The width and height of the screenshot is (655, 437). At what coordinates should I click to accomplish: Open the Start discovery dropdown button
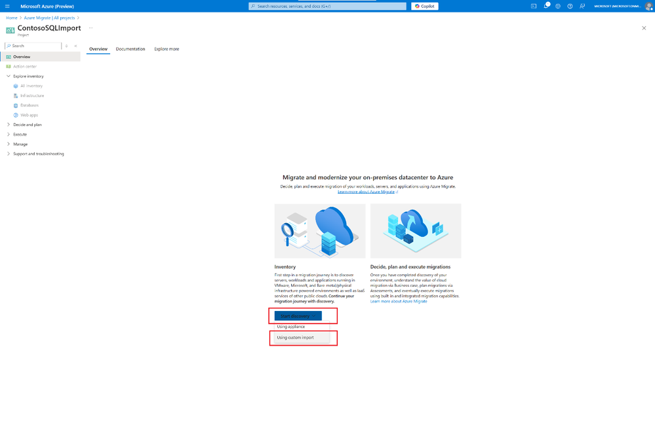[x=298, y=316]
